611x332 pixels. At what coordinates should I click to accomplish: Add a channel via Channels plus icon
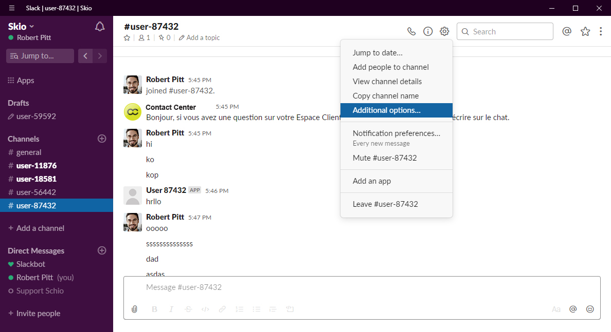[x=102, y=139]
